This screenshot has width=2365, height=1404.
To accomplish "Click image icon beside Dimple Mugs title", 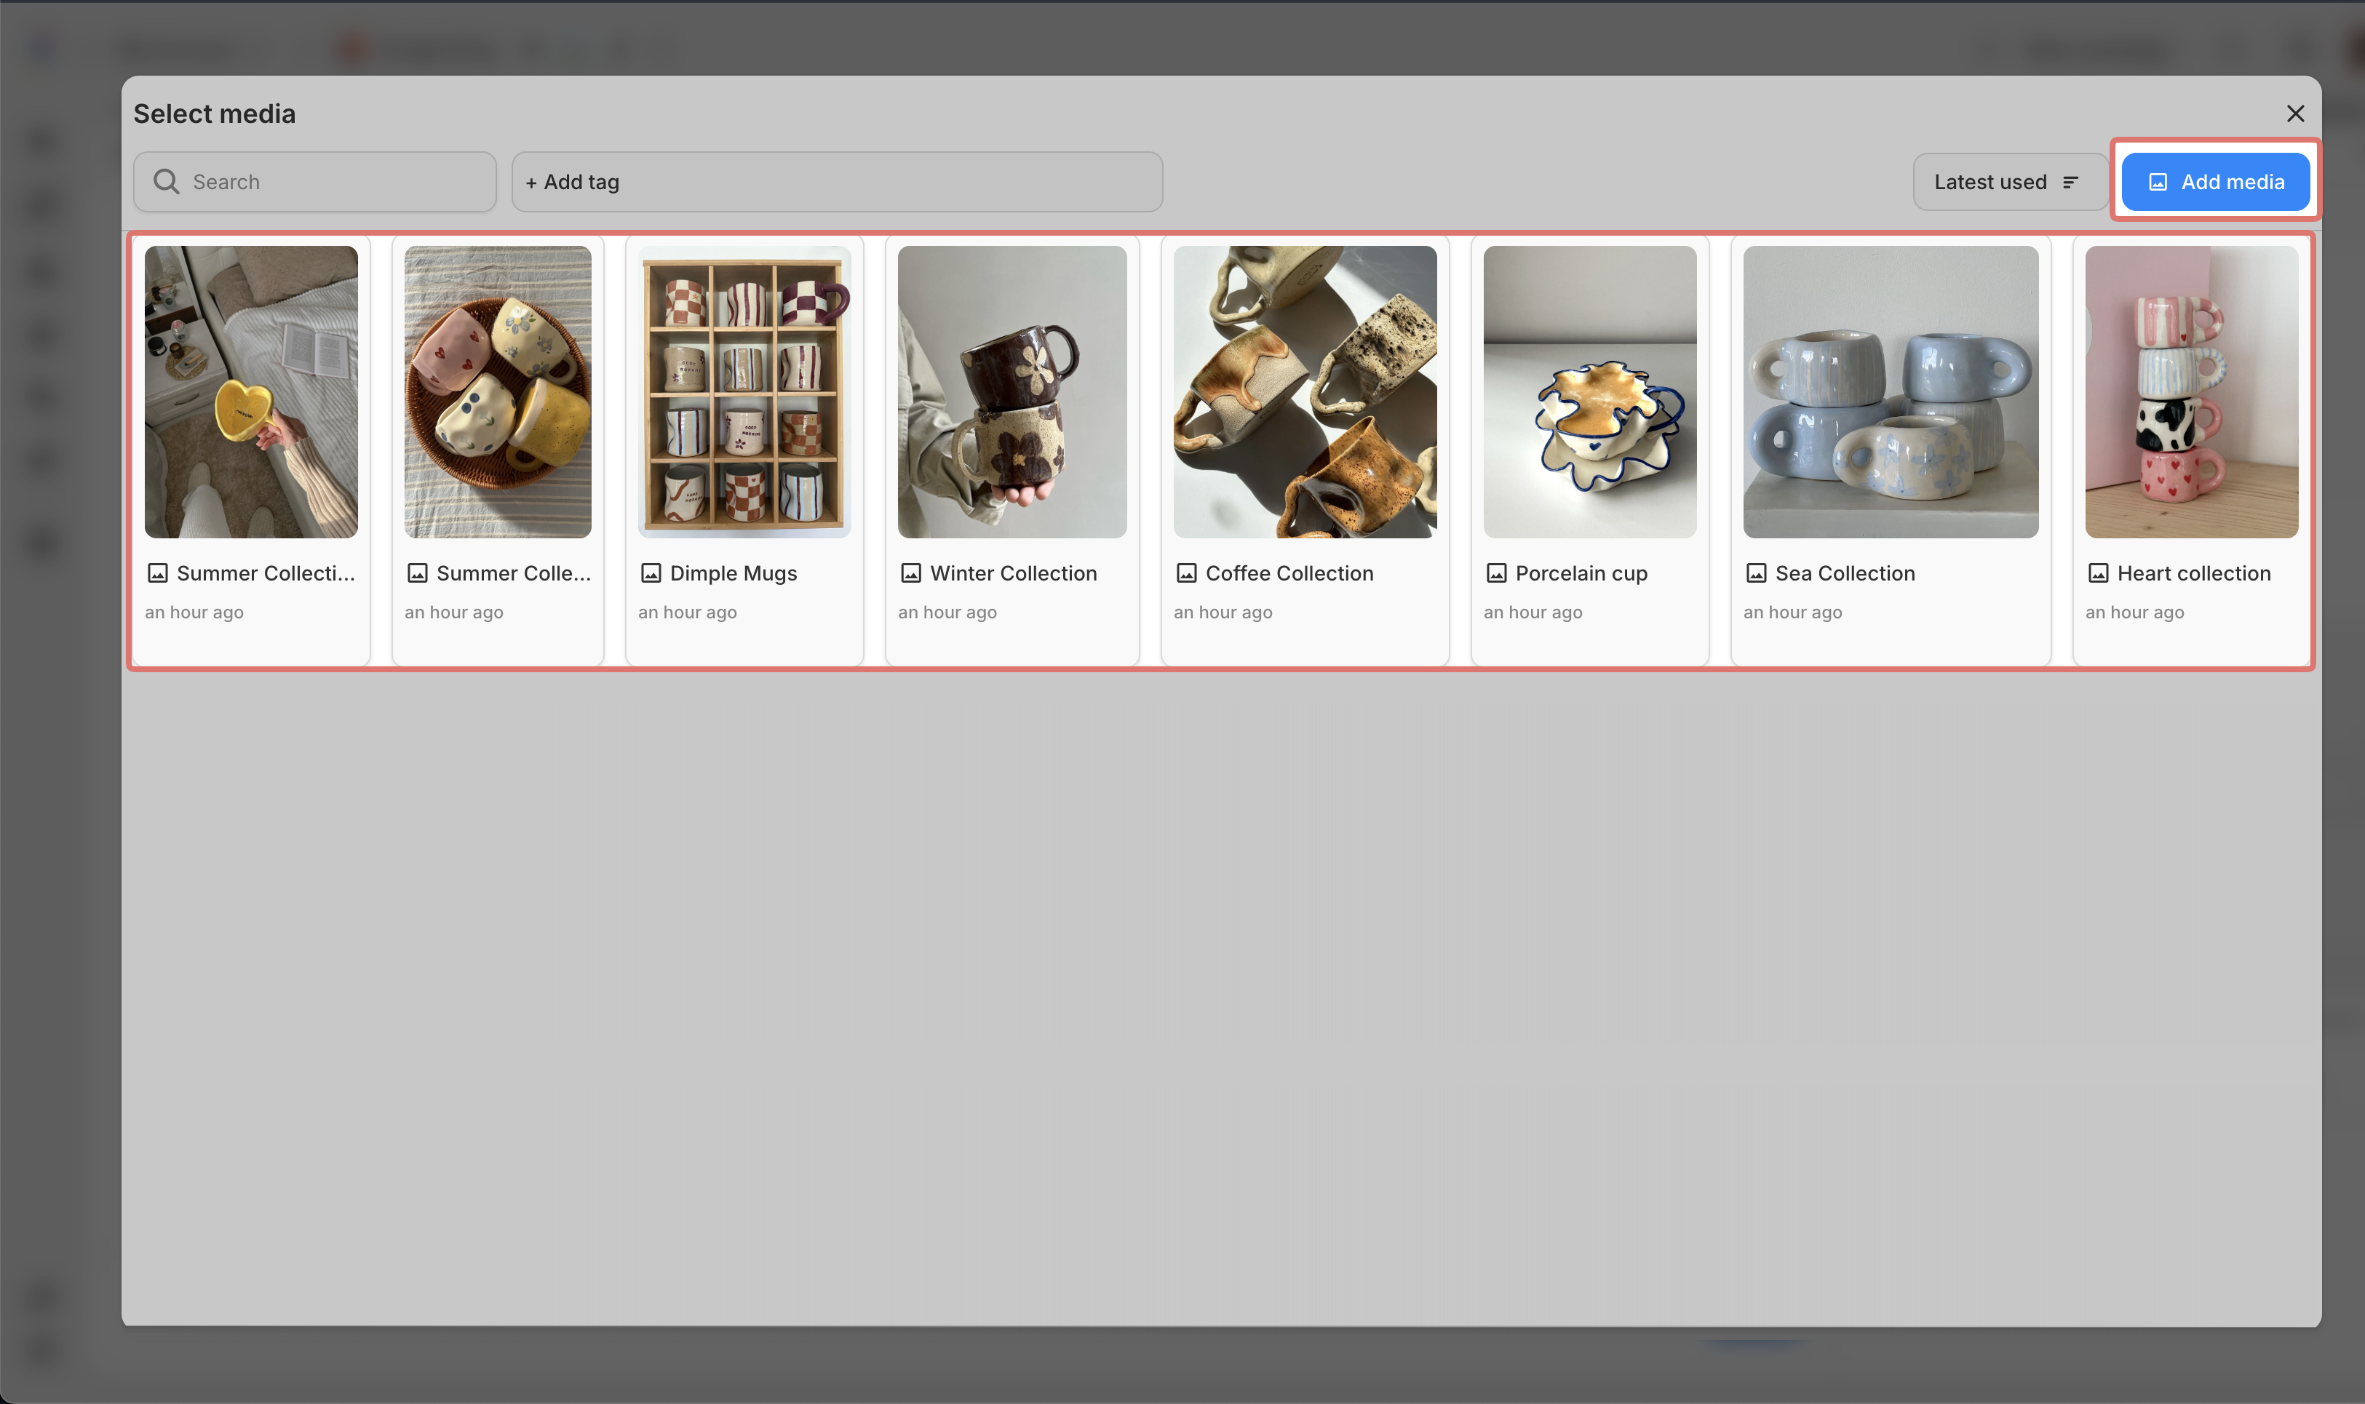I will click(651, 573).
